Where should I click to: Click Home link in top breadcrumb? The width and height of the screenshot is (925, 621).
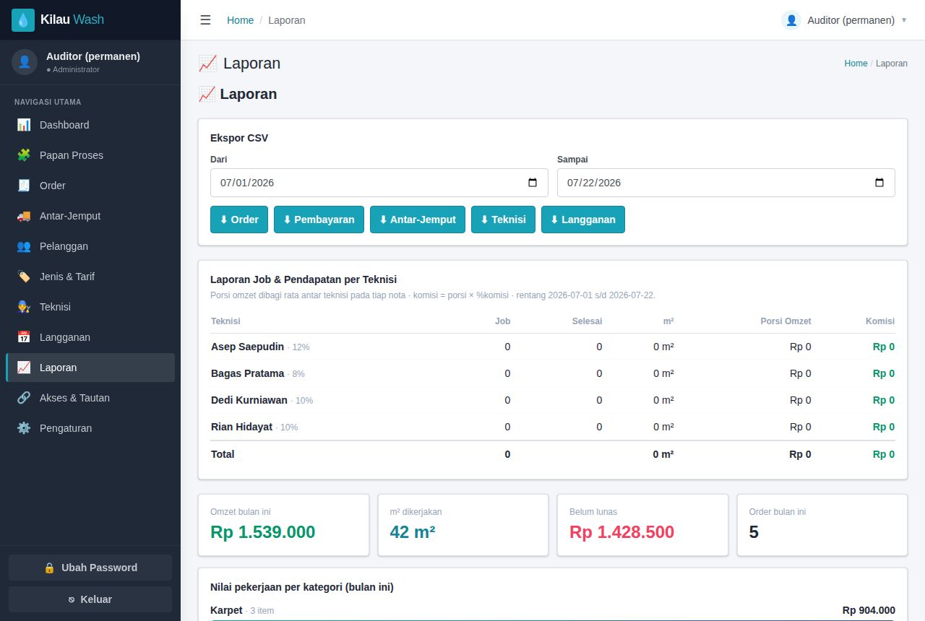pyautogui.click(x=240, y=20)
